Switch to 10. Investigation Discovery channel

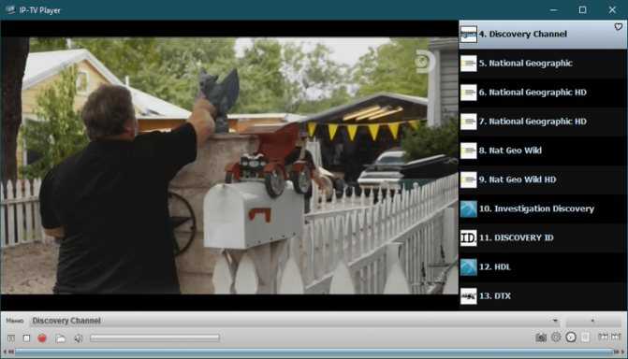click(x=543, y=208)
